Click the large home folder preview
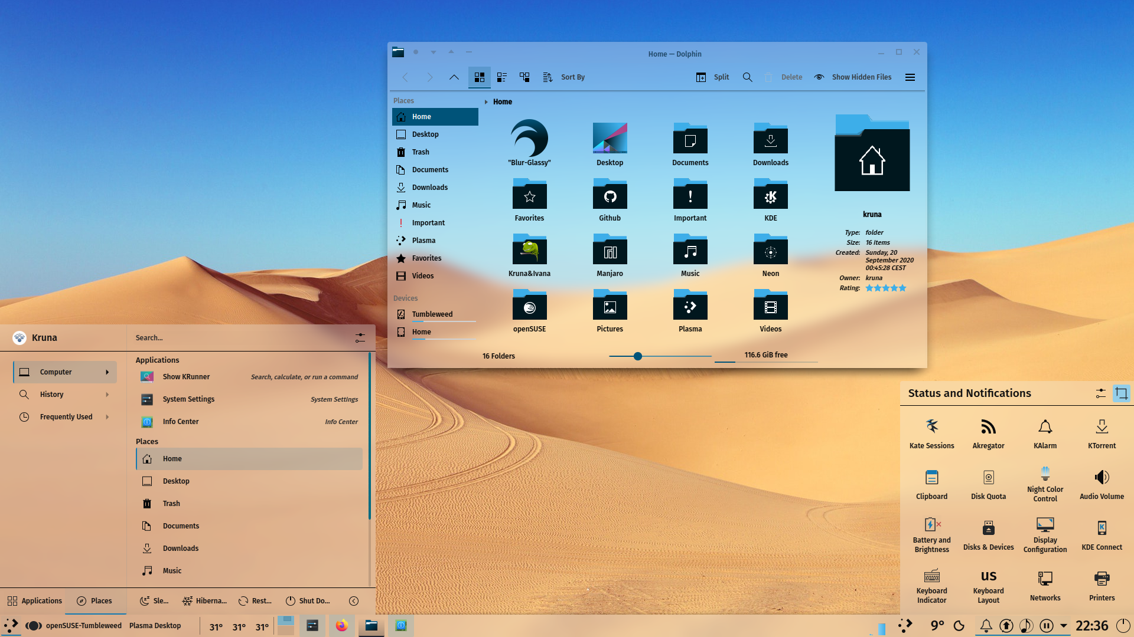This screenshot has width=1134, height=637. [x=872, y=153]
